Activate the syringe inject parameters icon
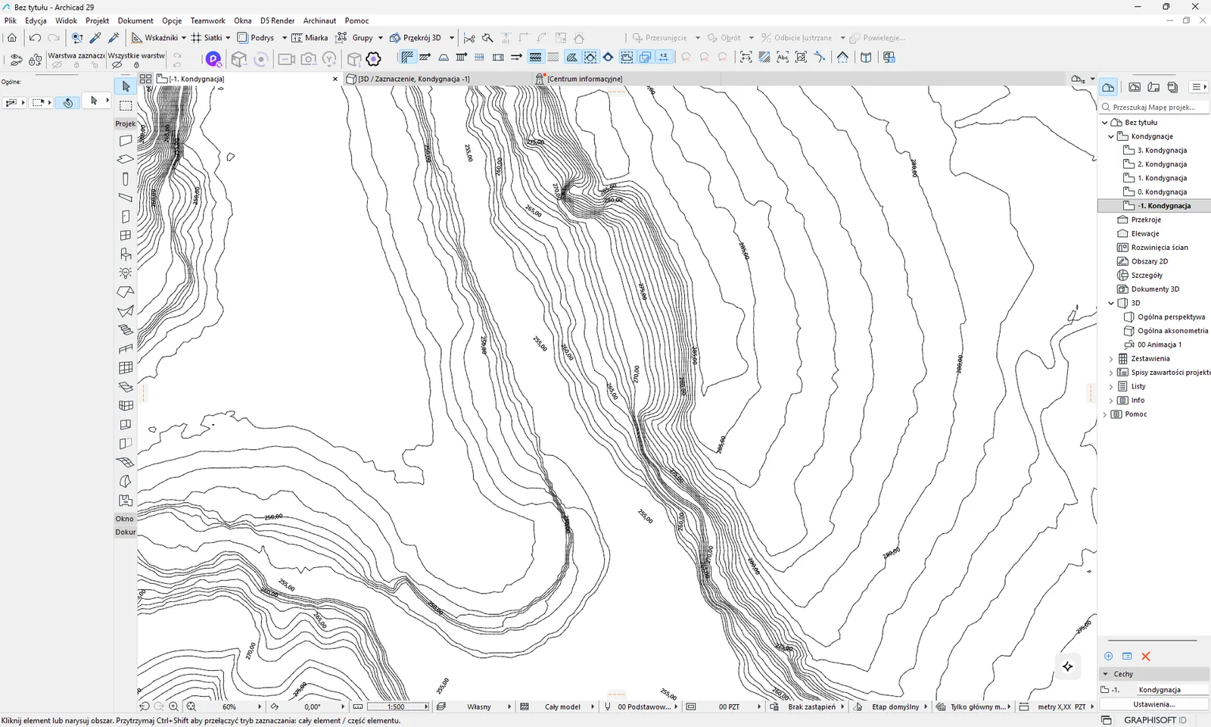The width and height of the screenshot is (1211, 727). pyautogui.click(x=114, y=37)
